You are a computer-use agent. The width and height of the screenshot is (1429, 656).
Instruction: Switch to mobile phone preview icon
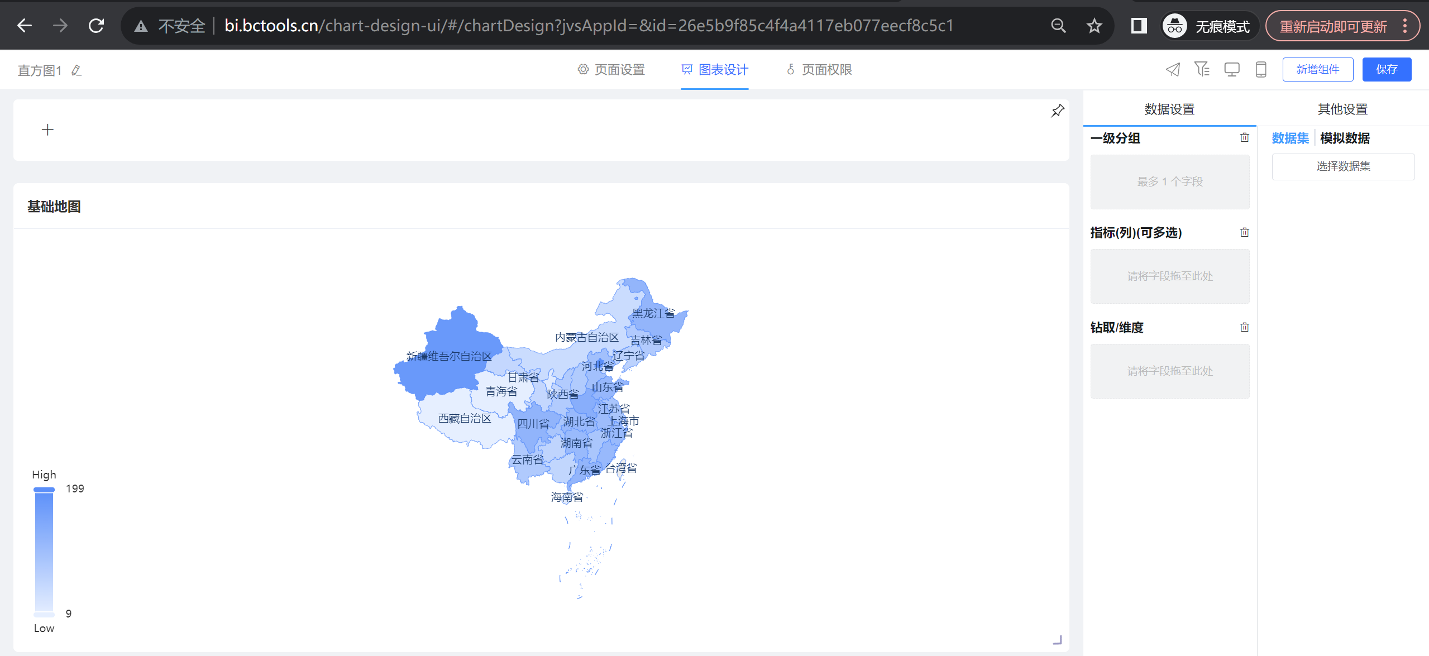coord(1260,70)
